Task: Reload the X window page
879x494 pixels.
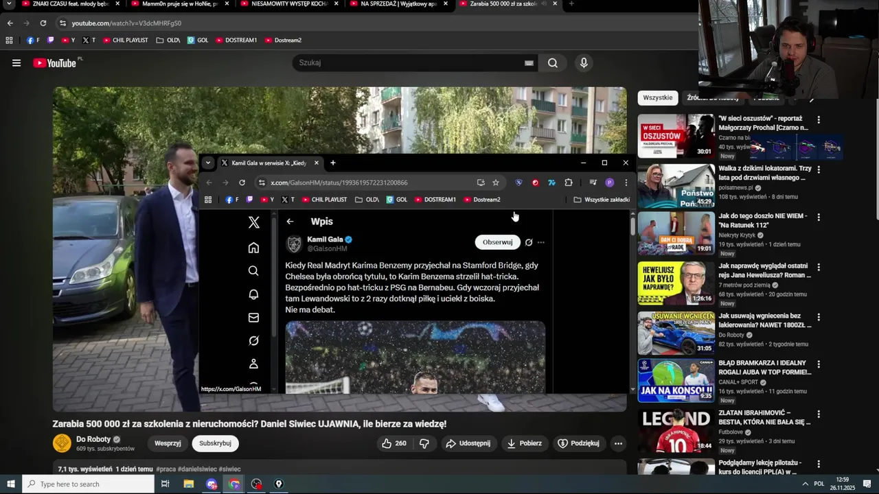Action: [242, 183]
